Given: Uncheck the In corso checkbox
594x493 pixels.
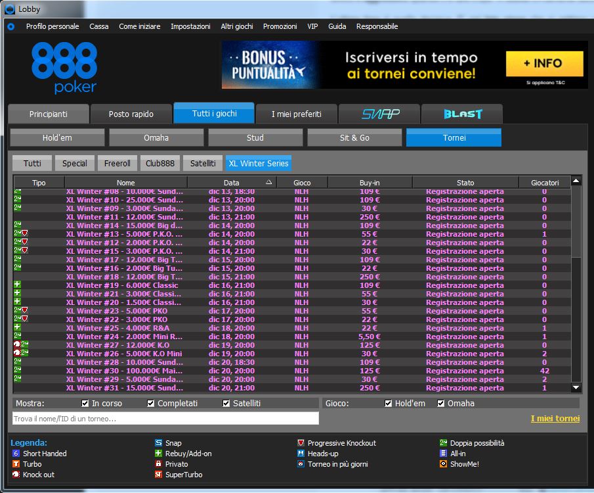Looking at the screenshot, I should point(85,403).
